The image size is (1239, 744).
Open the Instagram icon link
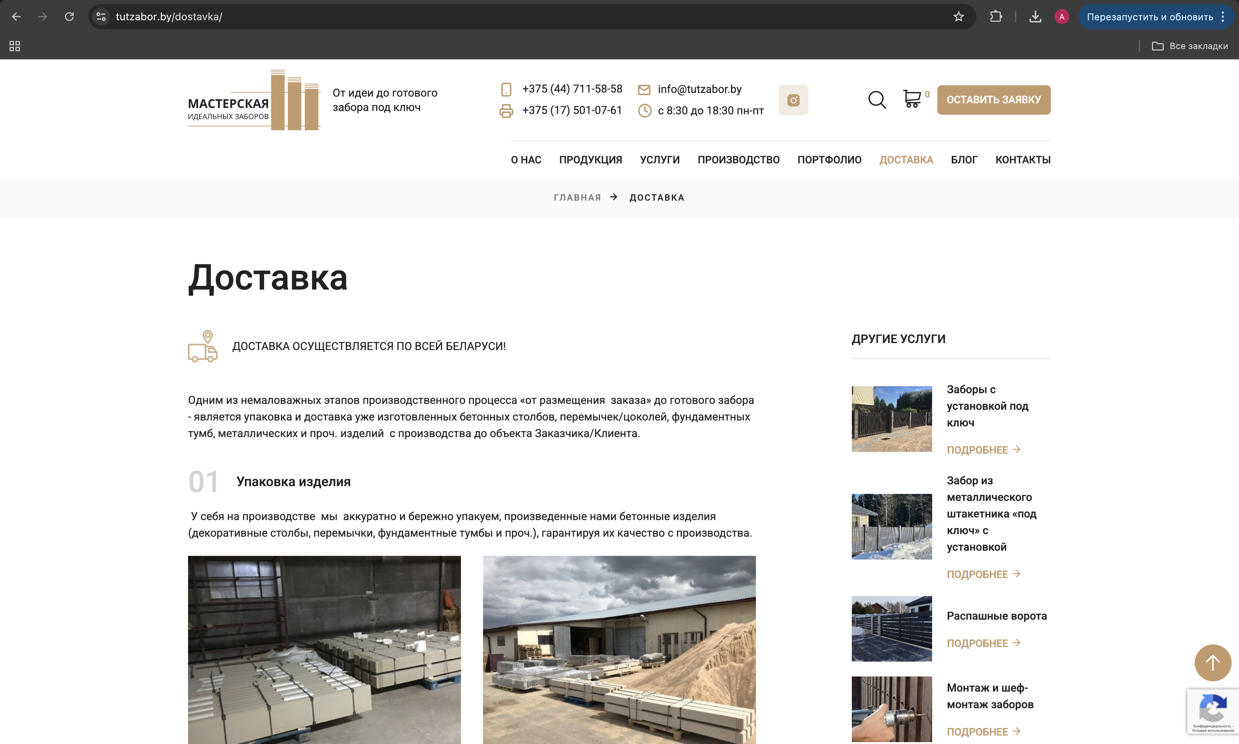793,100
